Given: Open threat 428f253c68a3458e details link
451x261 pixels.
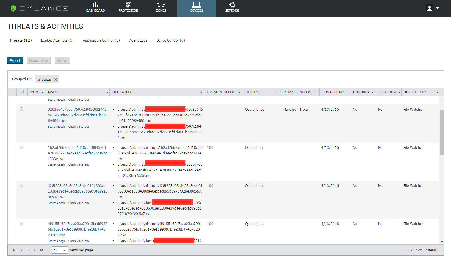Looking at the screenshot, I should (x=77, y=191).
